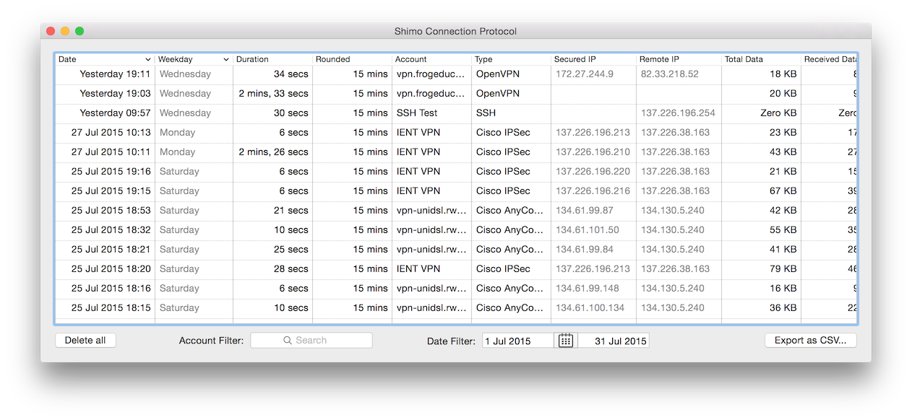The image size is (912, 420).
Task: Click remote IP 137.226.196.254
Action: tap(678, 113)
